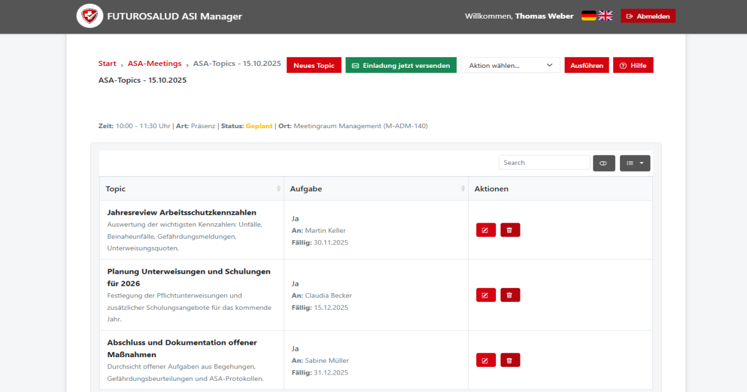Edit the topic Planung Unterweisungen und Schulungen
Screen dimensions: 747x392
(x=486, y=294)
